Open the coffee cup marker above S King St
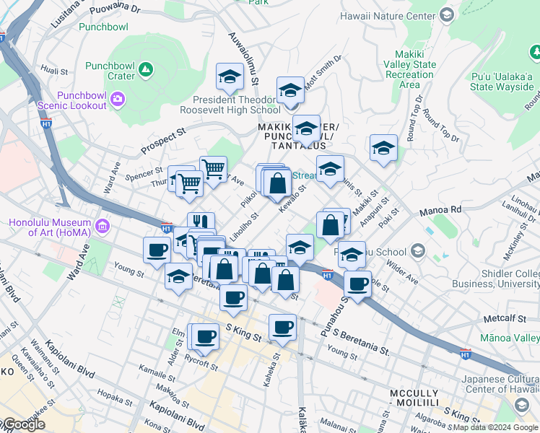Viewport: 540px width, 433px height. [x=234, y=299]
